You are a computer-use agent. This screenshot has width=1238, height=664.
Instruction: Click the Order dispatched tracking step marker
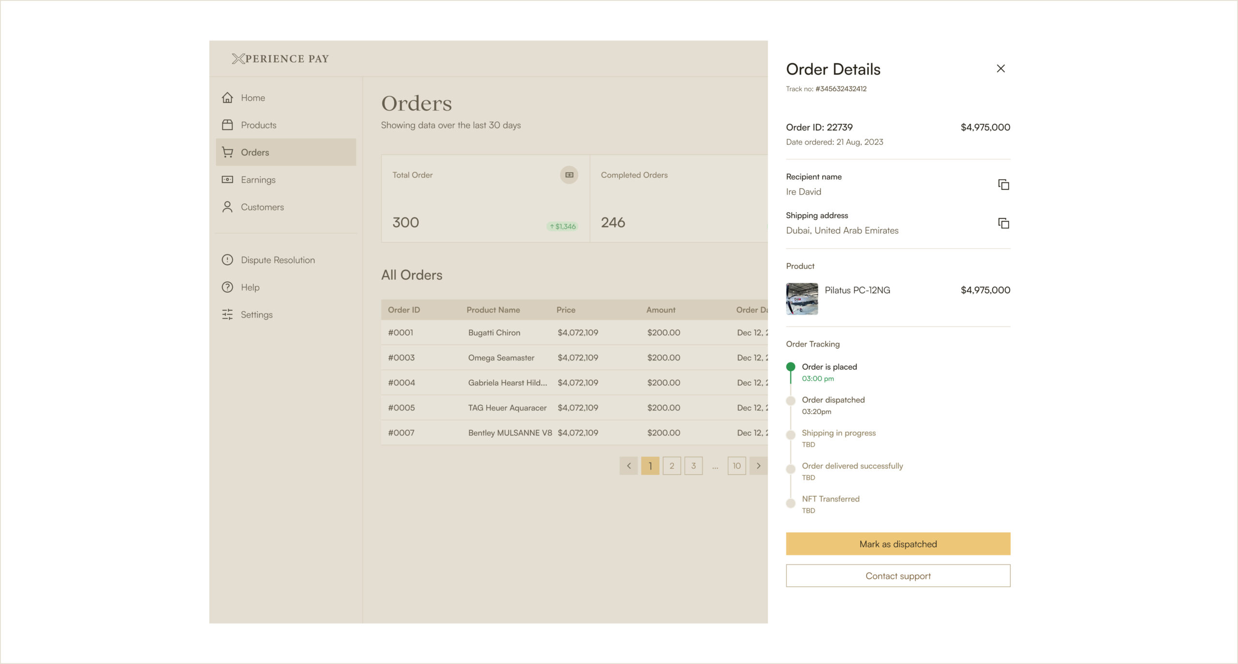(791, 401)
